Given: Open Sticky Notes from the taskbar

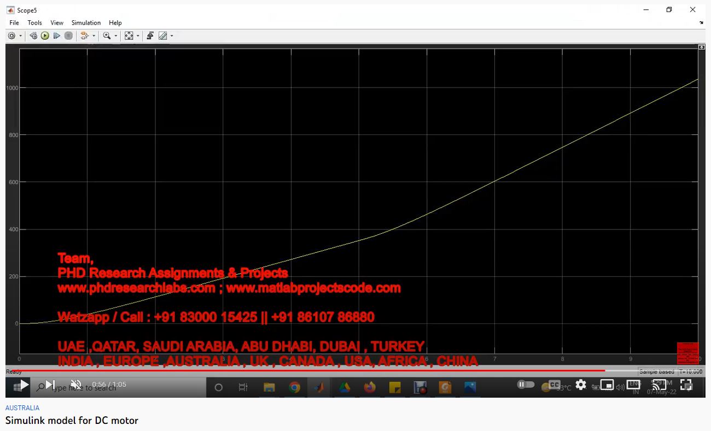Looking at the screenshot, I should click(x=395, y=388).
